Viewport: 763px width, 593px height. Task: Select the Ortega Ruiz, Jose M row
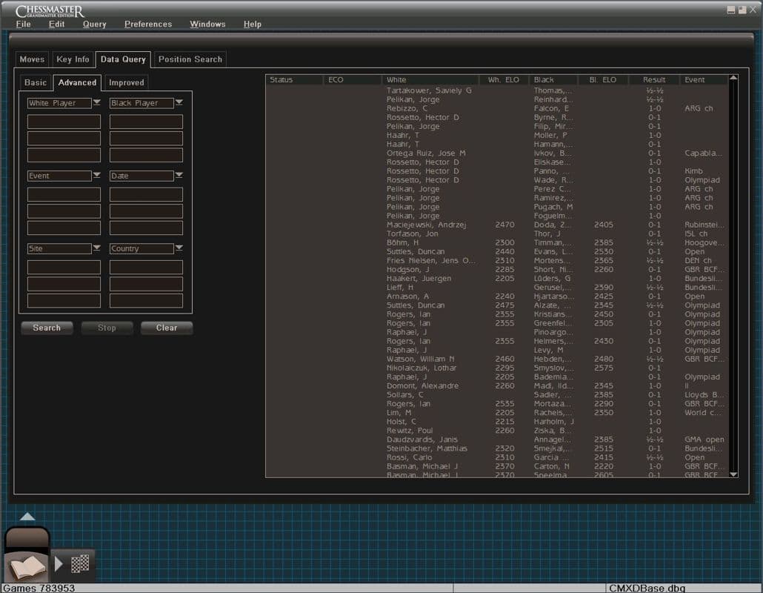pos(496,153)
